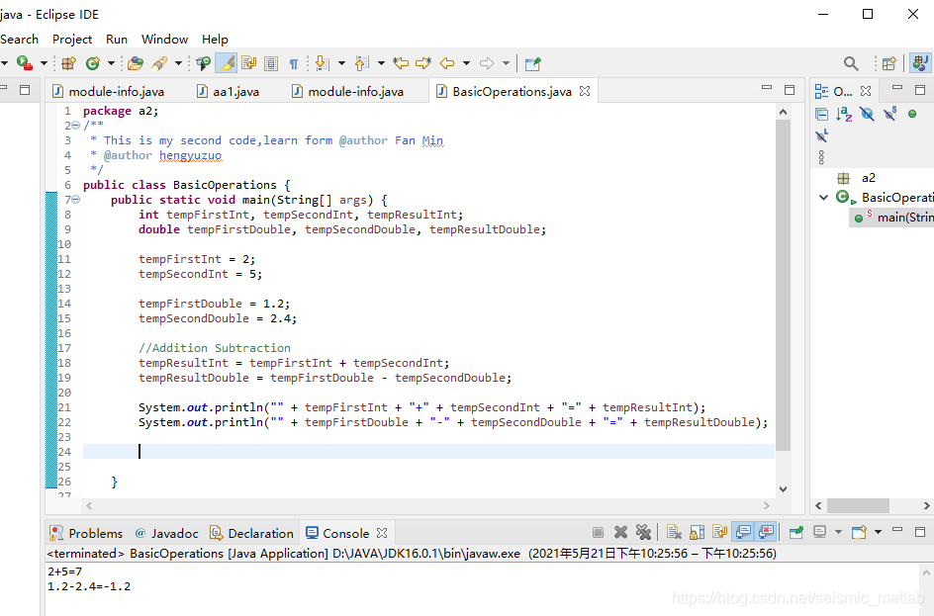Open the New Java Class dropdown arrow

[111, 63]
